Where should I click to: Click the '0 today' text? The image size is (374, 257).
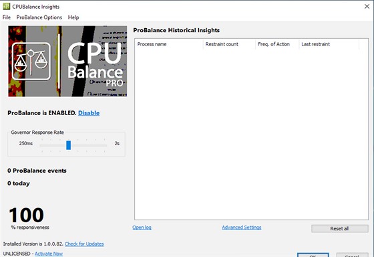(x=19, y=183)
